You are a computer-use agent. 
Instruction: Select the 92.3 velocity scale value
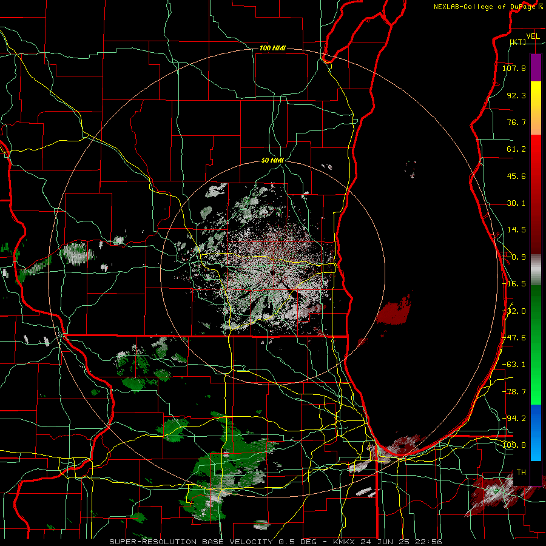pos(516,95)
